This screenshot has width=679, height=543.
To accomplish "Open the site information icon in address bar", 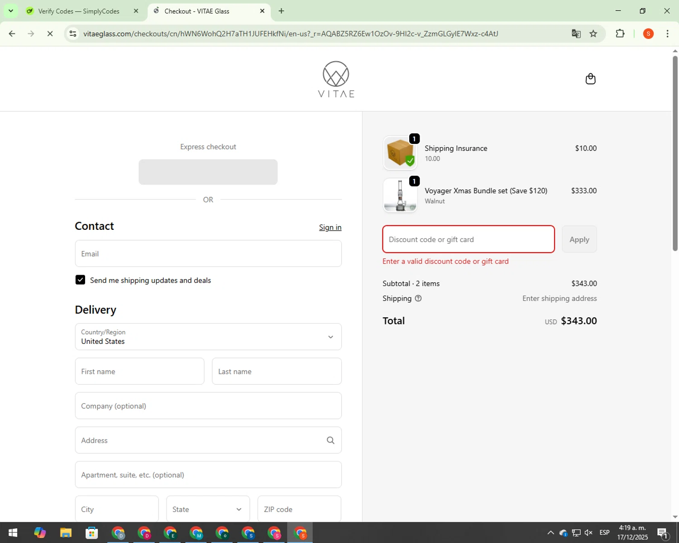I will point(73,33).
